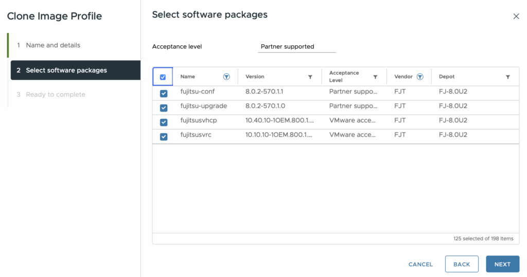
Task: Uncheck the fujitsu-upgrade package
Action: pos(164,108)
